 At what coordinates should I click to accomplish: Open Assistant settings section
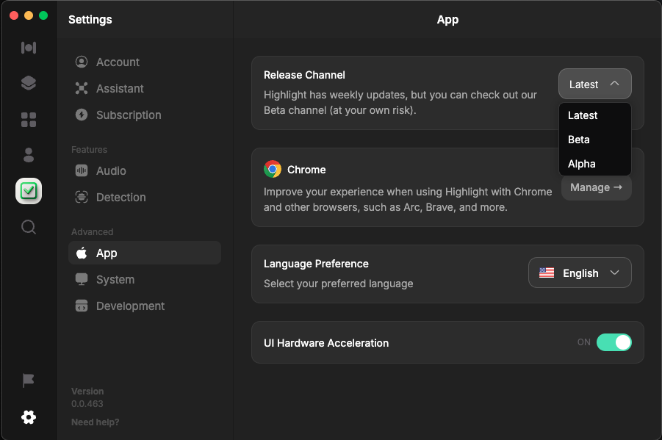click(120, 89)
